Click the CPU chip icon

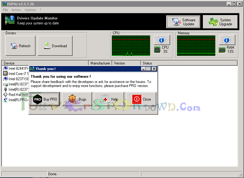[157, 50]
